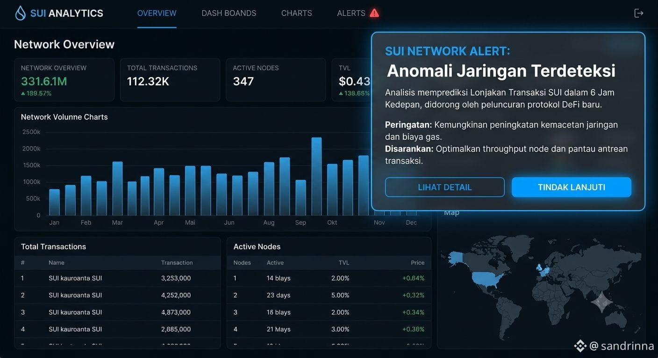Click the green up arrow under 331.6M
Image resolution: width=658 pixels, height=358 pixels.
pyautogui.click(x=23, y=94)
